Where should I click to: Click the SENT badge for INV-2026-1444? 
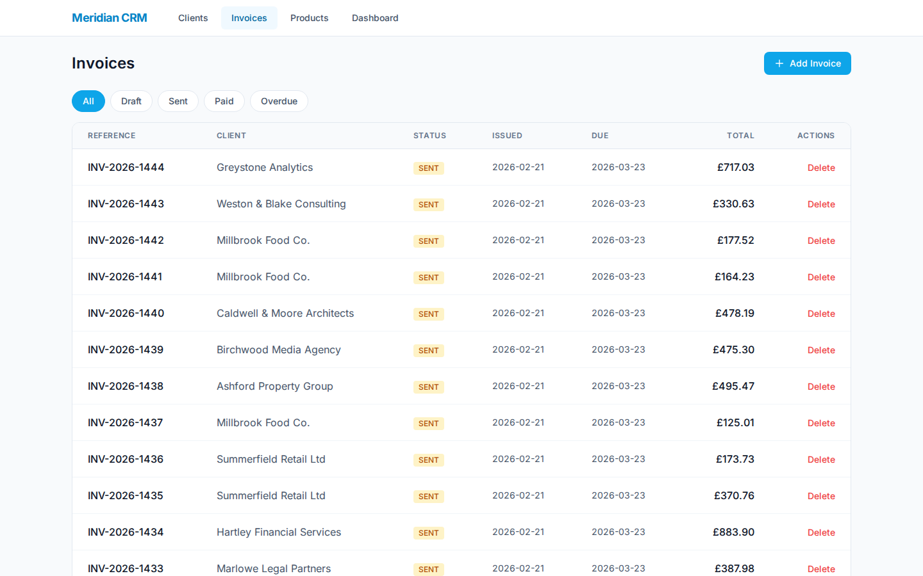click(429, 168)
